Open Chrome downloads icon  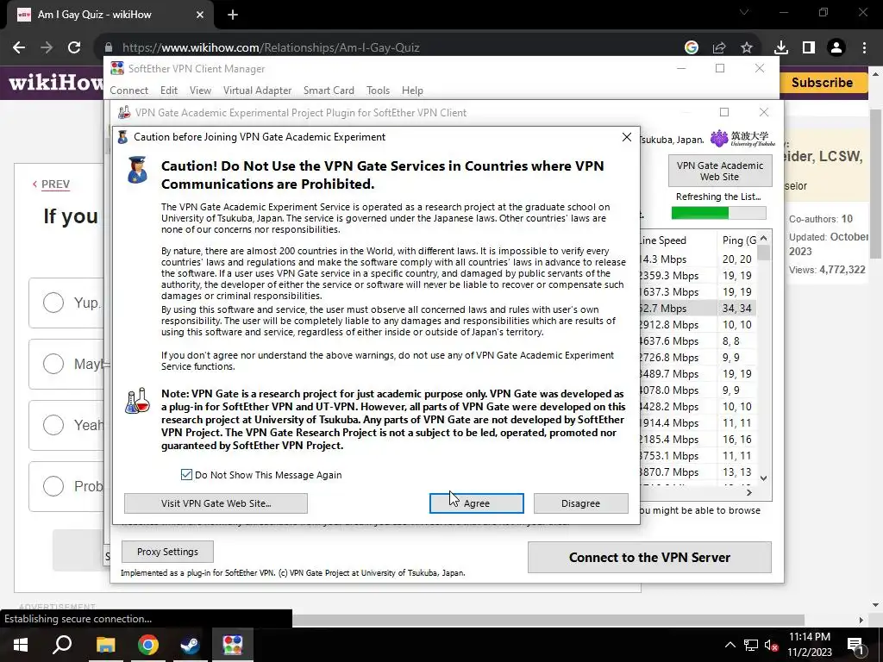(x=781, y=47)
